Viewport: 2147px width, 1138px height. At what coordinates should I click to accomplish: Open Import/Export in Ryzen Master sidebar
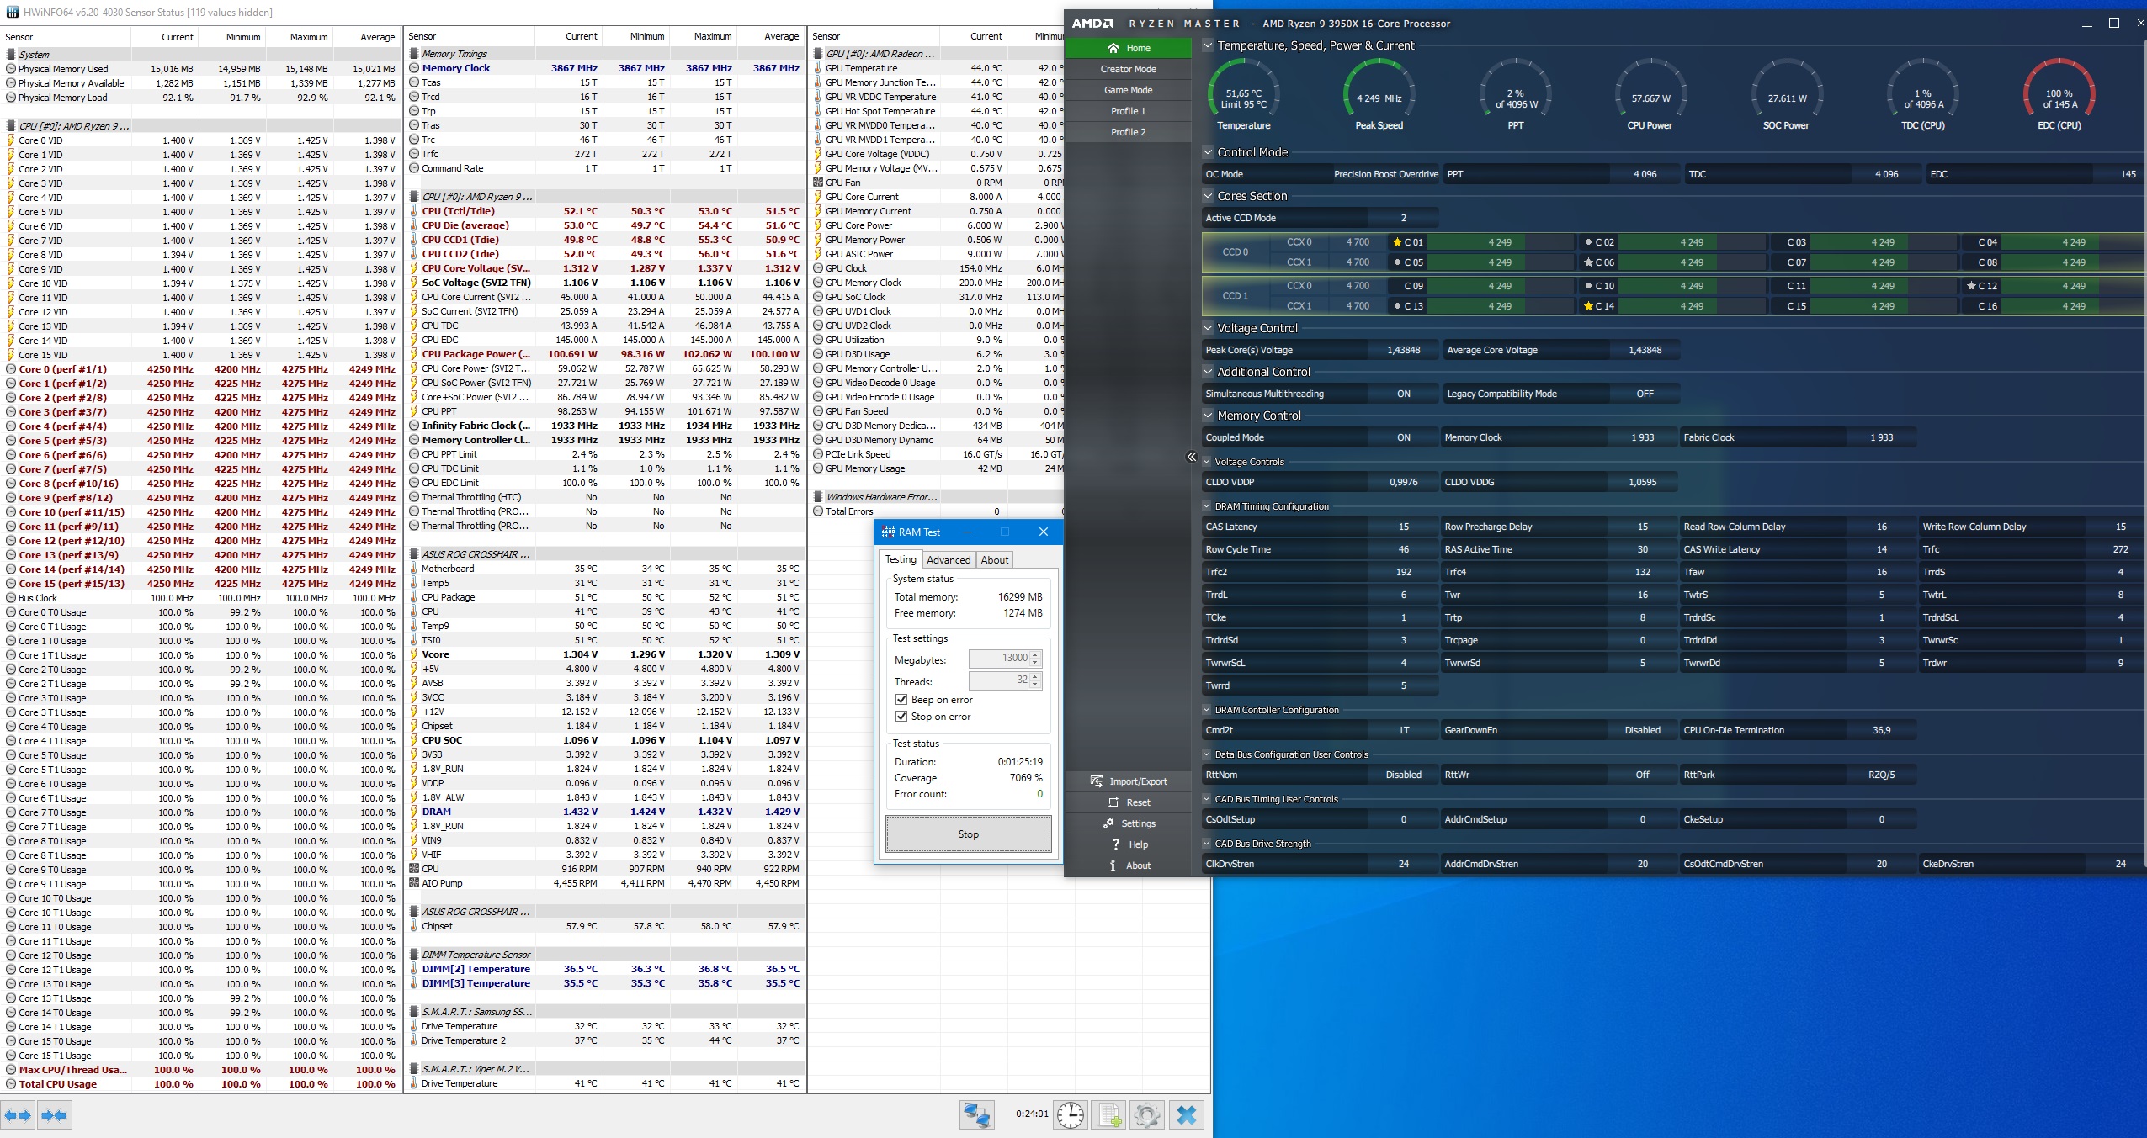coord(1129,781)
